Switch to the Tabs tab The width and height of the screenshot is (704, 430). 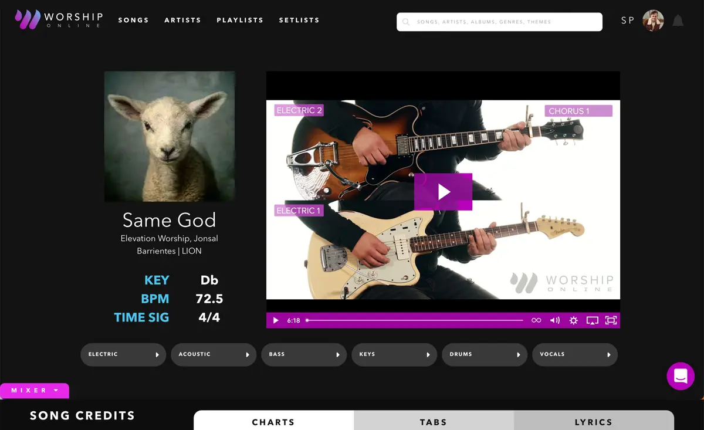pyautogui.click(x=434, y=421)
